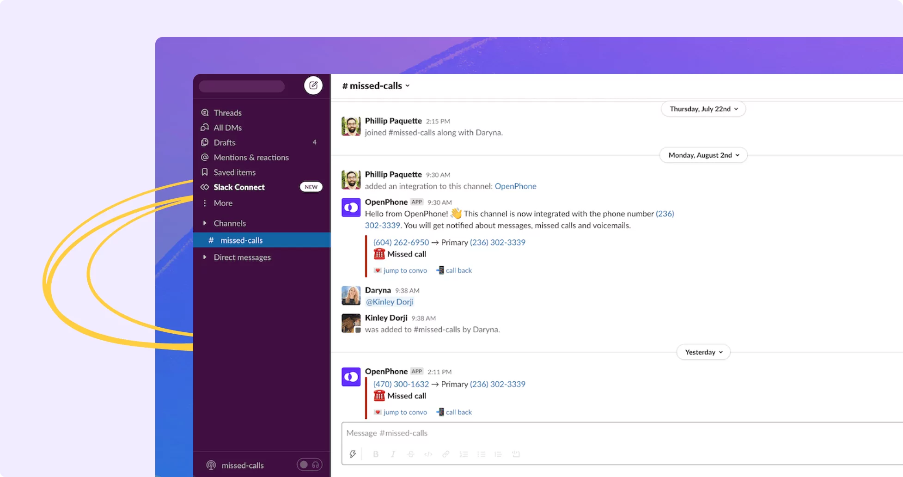
Task: Select the missed-calls channel in sidebar
Action: click(x=241, y=240)
